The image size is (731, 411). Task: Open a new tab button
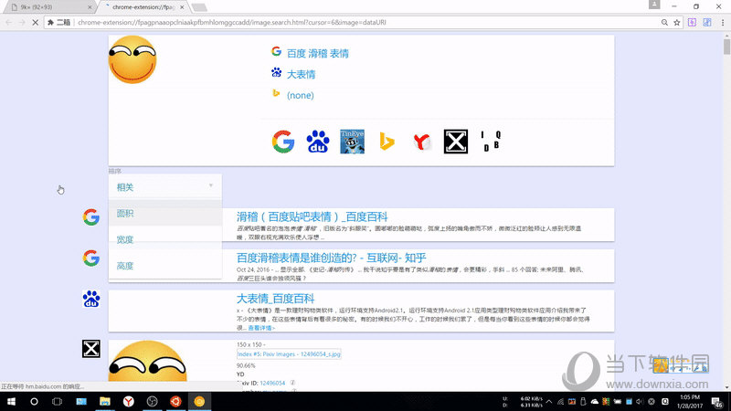[x=199, y=7]
